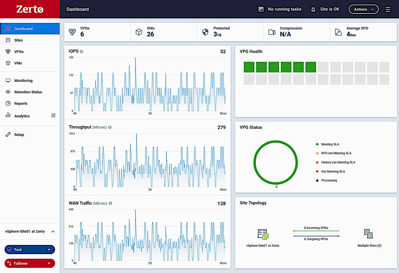
Task: Click the Dashboard grid icon
Action: tap(8, 29)
